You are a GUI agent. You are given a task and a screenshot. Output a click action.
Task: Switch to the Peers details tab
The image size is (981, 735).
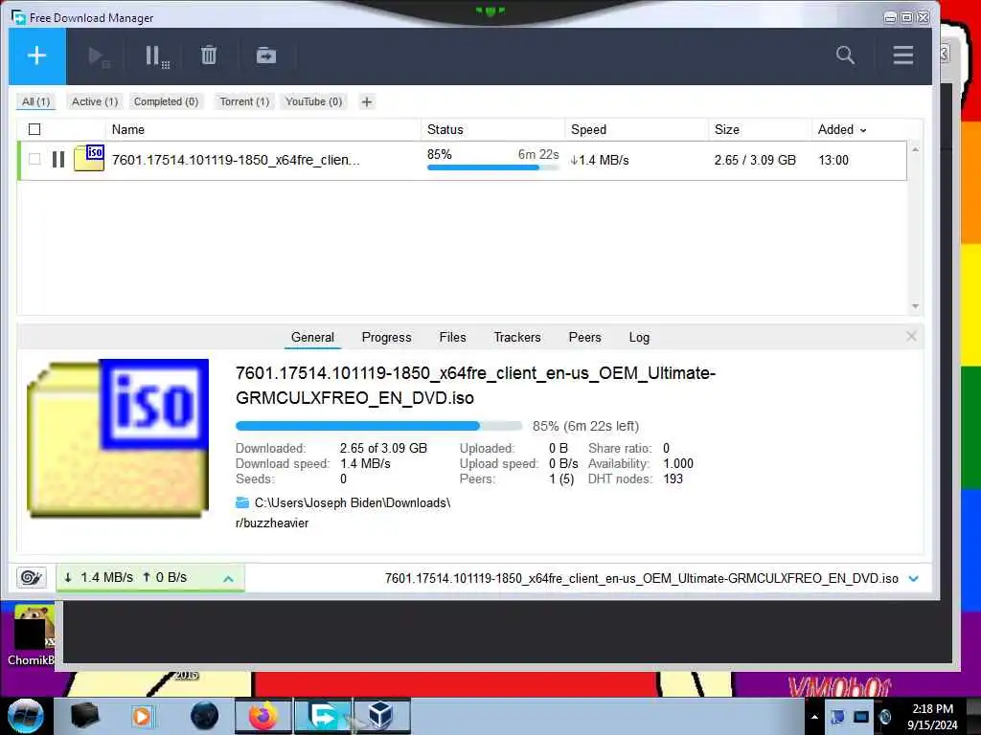point(584,338)
